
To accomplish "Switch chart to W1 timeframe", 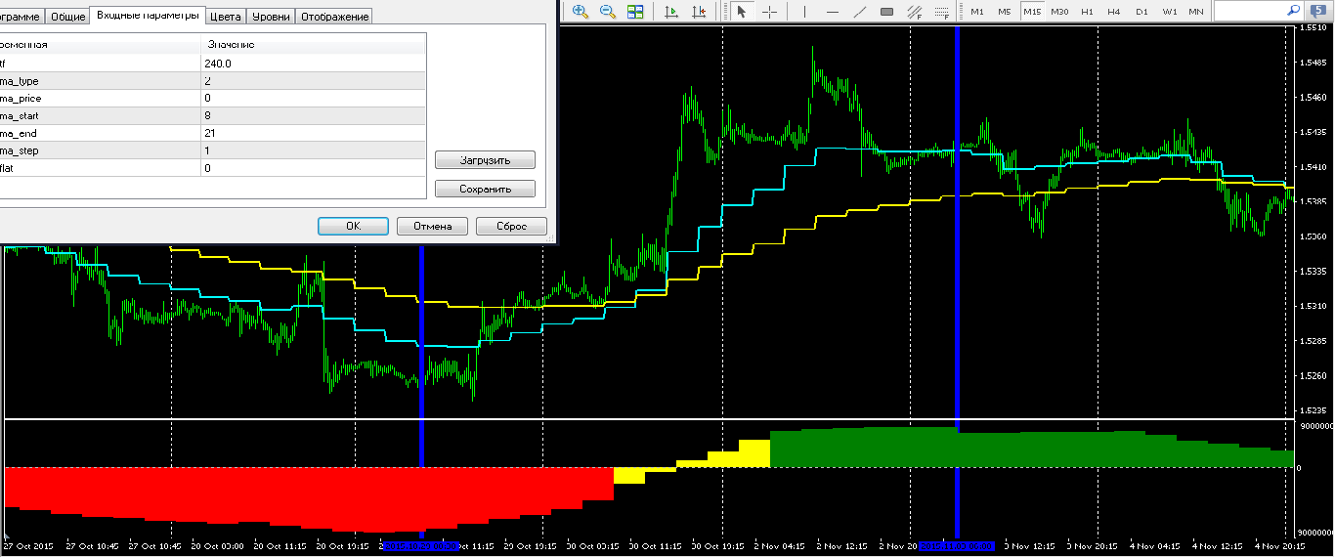I will (x=1169, y=12).
